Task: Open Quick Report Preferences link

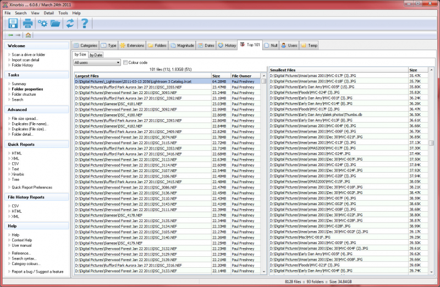Action: click(x=32, y=187)
